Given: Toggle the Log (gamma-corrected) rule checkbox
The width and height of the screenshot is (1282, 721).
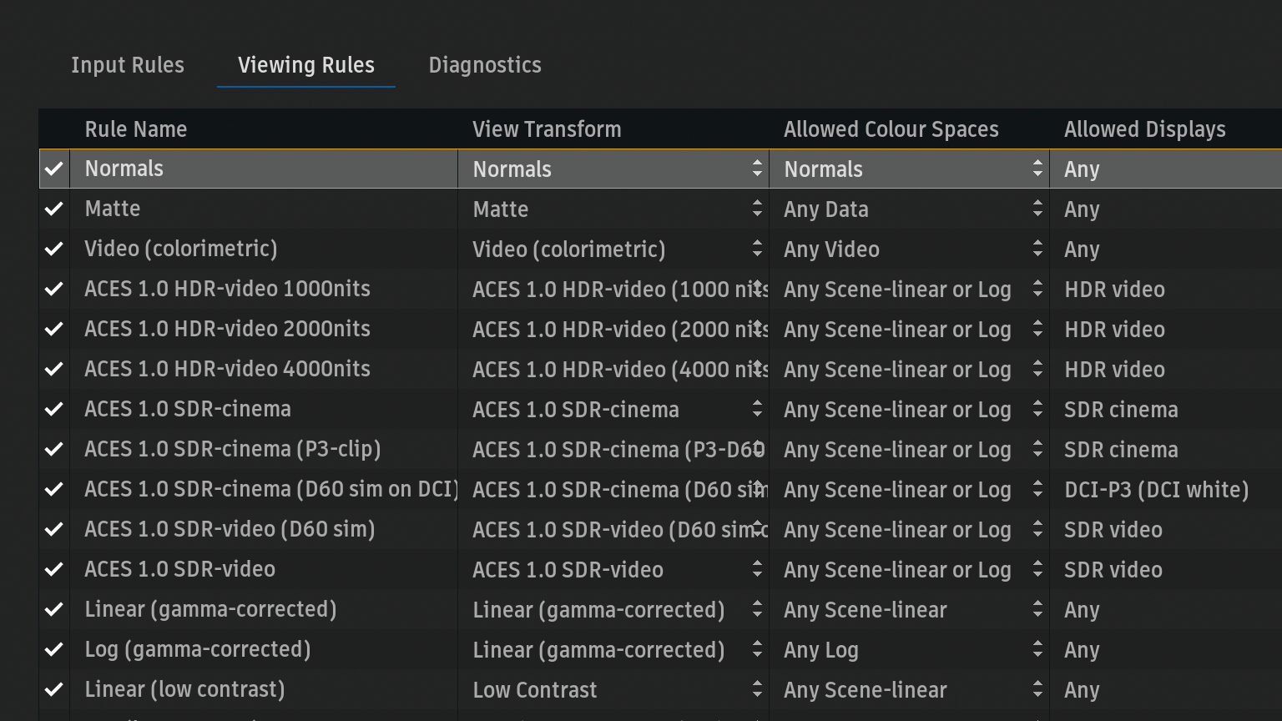Looking at the screenshot, I should pos(54,649).
